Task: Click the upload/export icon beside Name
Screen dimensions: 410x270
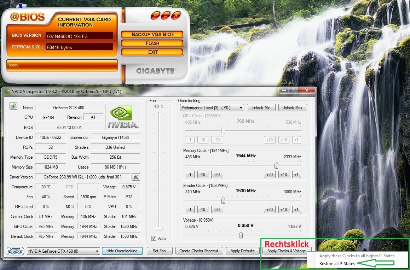Action: (13, 106)
